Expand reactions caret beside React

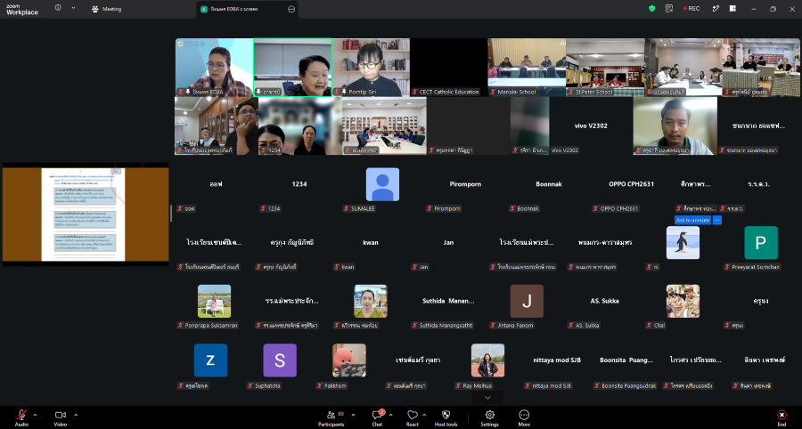[426, 415]
